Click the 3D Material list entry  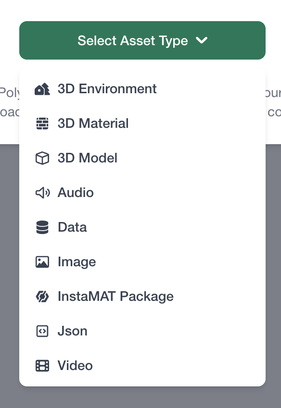pyautogui.click(x=93, y=123)
